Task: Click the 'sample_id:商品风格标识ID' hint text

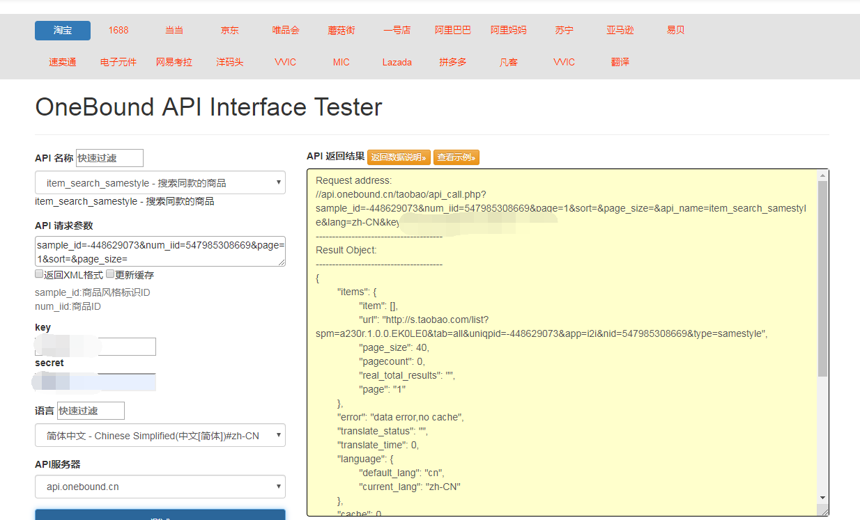Action: [x=93, y=292]
